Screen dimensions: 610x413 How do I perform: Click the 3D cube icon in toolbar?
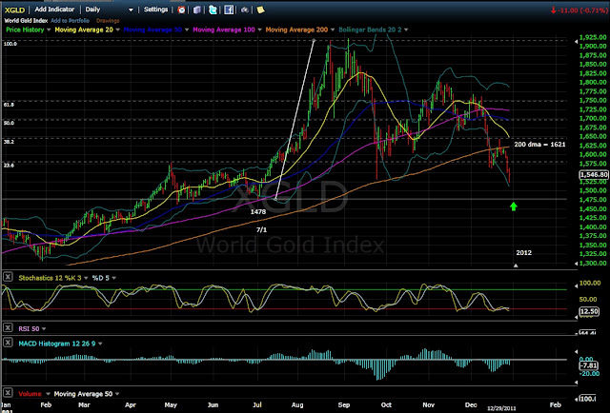pyautogui.click(x=197, y=10)
